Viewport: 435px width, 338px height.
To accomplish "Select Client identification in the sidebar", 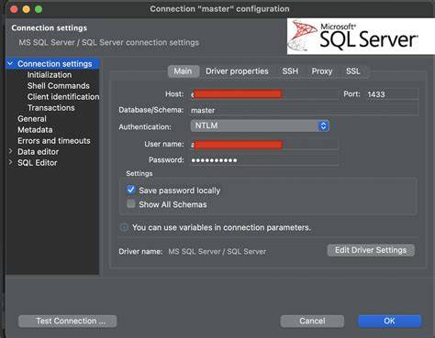I will pyautogui.click(x=63, y=97).
